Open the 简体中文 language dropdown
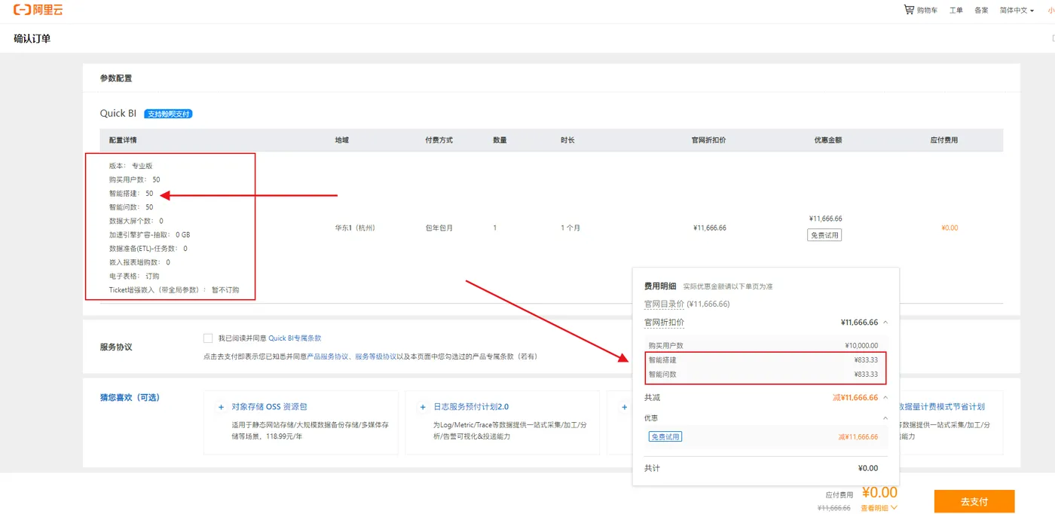1055x514 pixels. point(1017,11)
